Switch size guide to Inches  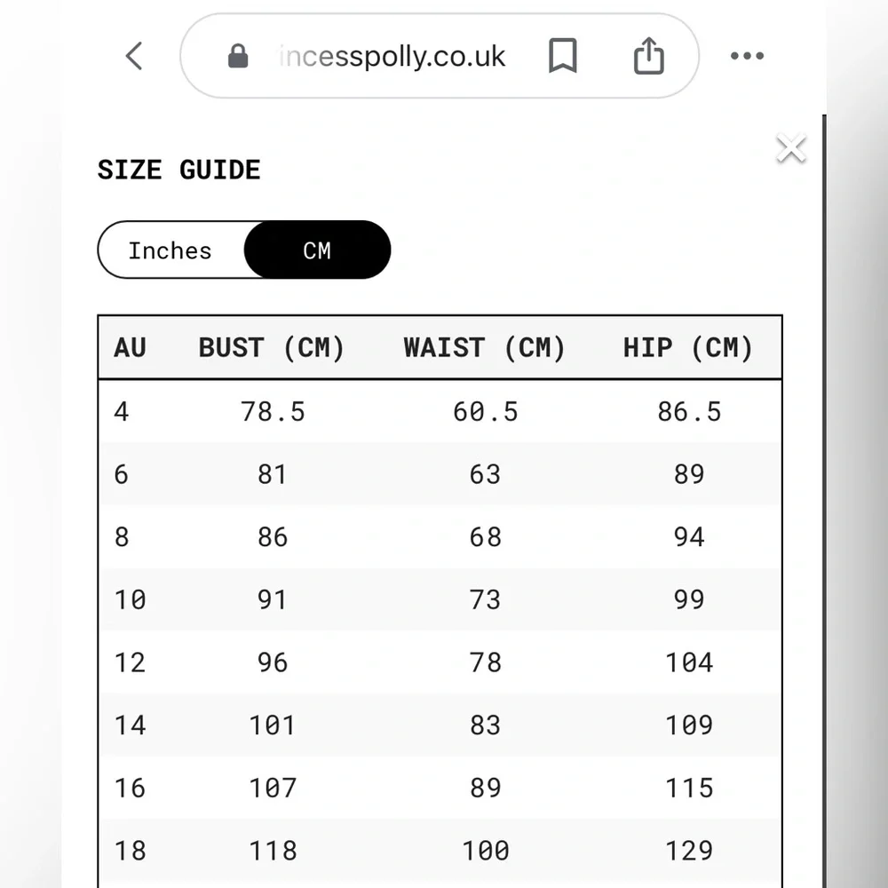pyautogui.click(x=170, y=250)
